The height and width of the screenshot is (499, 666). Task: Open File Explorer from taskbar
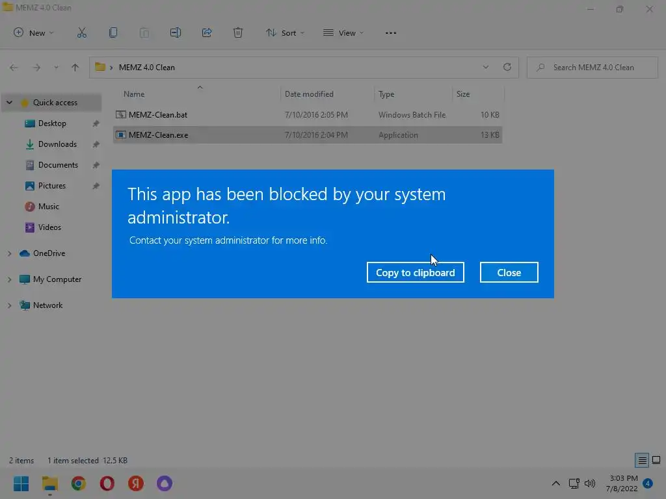click(x=49, y=483)
